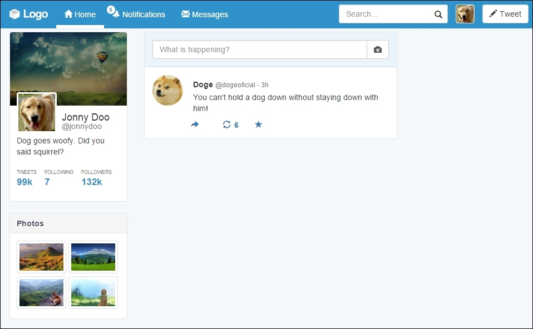Screen dimensions: 533x329
Task: View the 99k tweets count
Action: pos(24,182)
